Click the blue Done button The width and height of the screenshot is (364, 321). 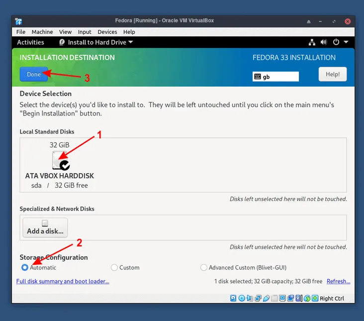(34, 74)
